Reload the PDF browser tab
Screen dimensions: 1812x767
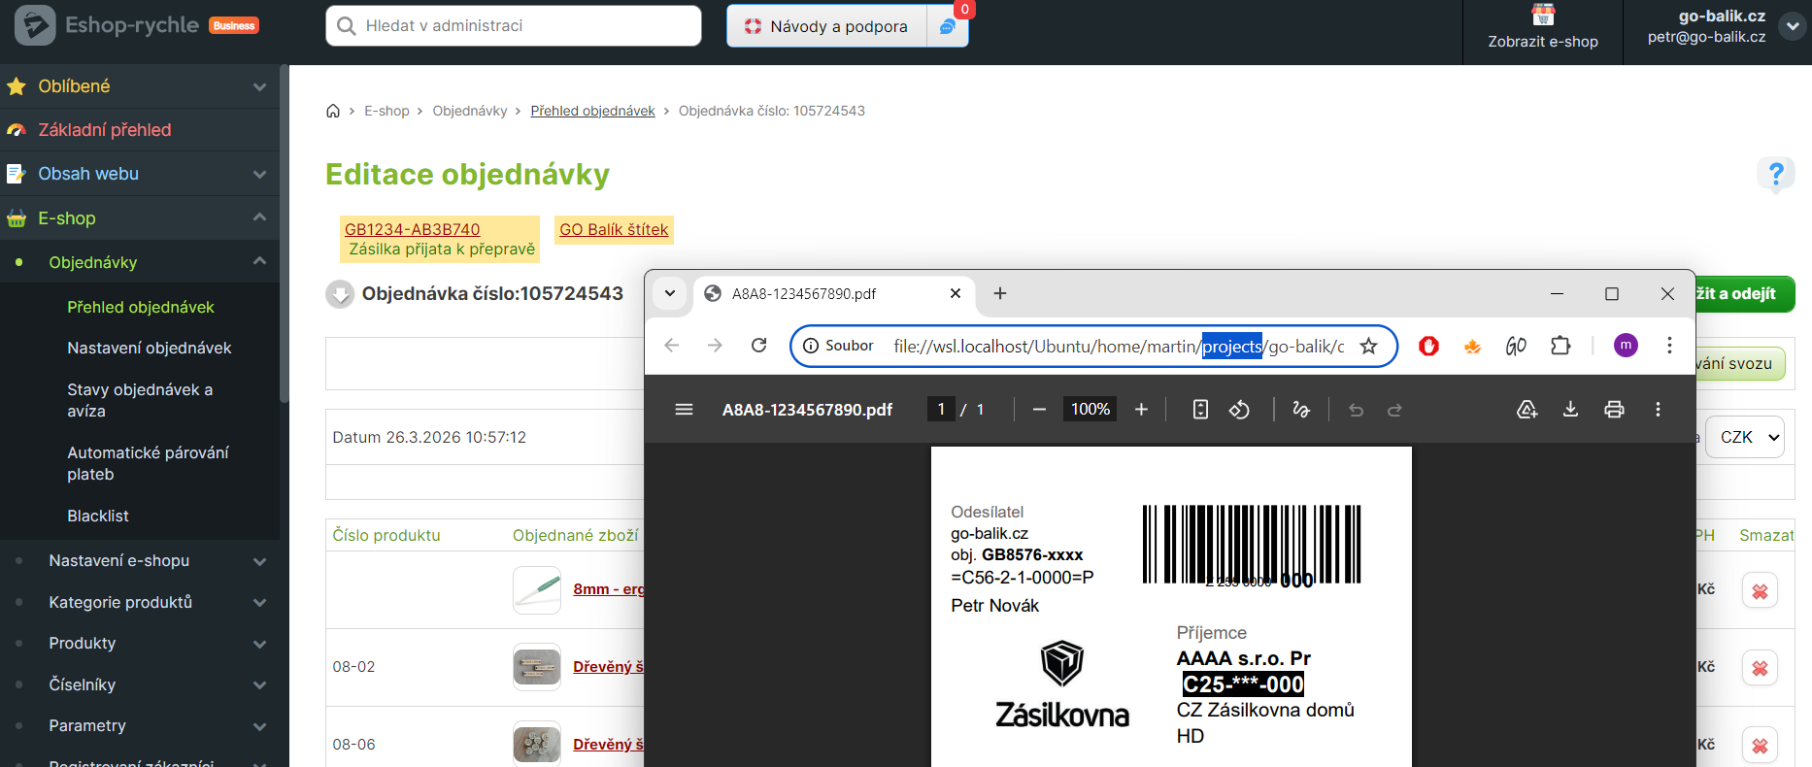[759, 346]
